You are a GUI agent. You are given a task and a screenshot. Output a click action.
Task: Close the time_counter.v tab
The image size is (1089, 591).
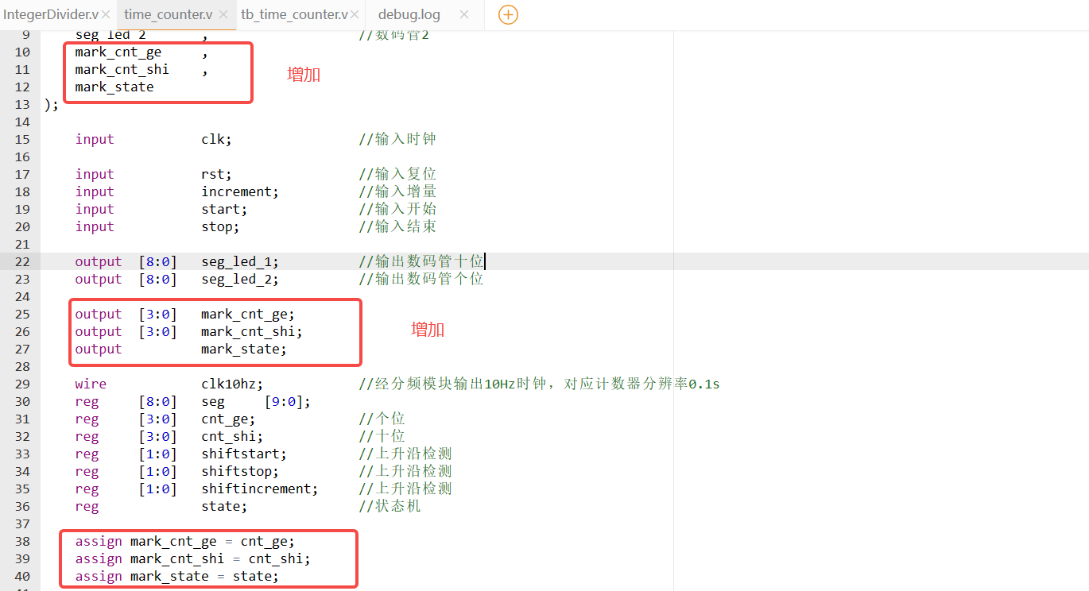(223, 14)
